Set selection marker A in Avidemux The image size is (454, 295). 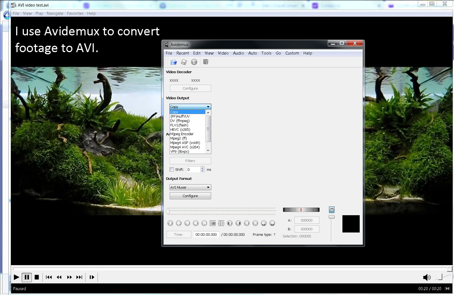tap(213, 223)
